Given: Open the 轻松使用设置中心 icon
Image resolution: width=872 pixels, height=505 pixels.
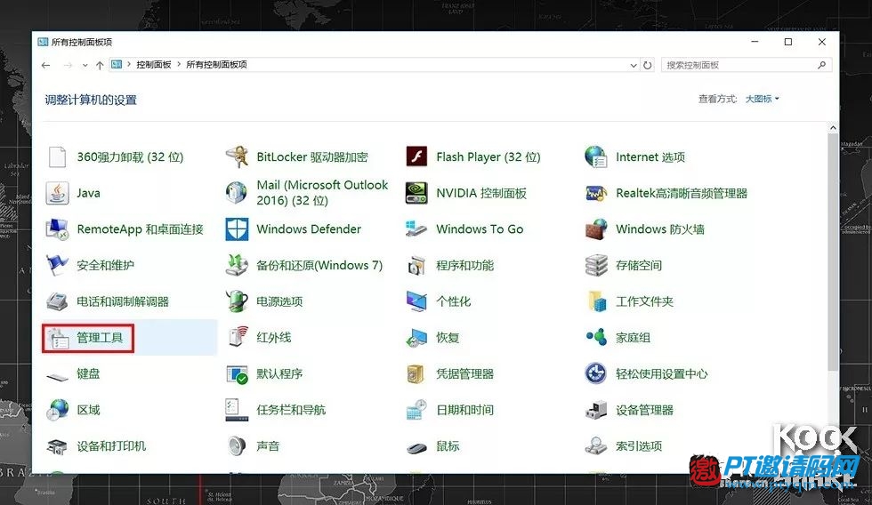Looking at the screenshot, I should (x=596, y=373).
